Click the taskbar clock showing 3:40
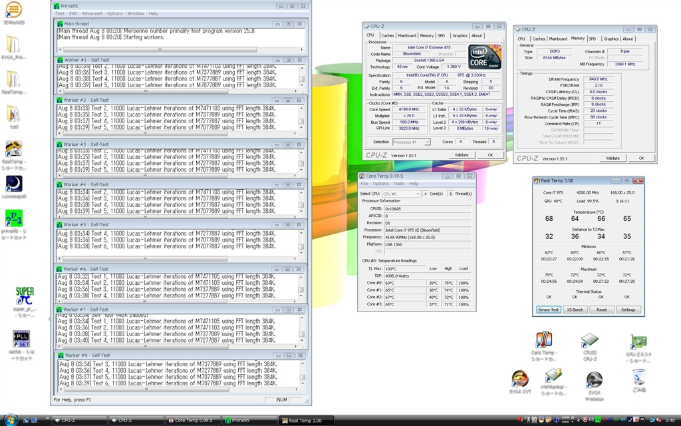This screenshot has height=426, width=681. click(x=670, y=421)
